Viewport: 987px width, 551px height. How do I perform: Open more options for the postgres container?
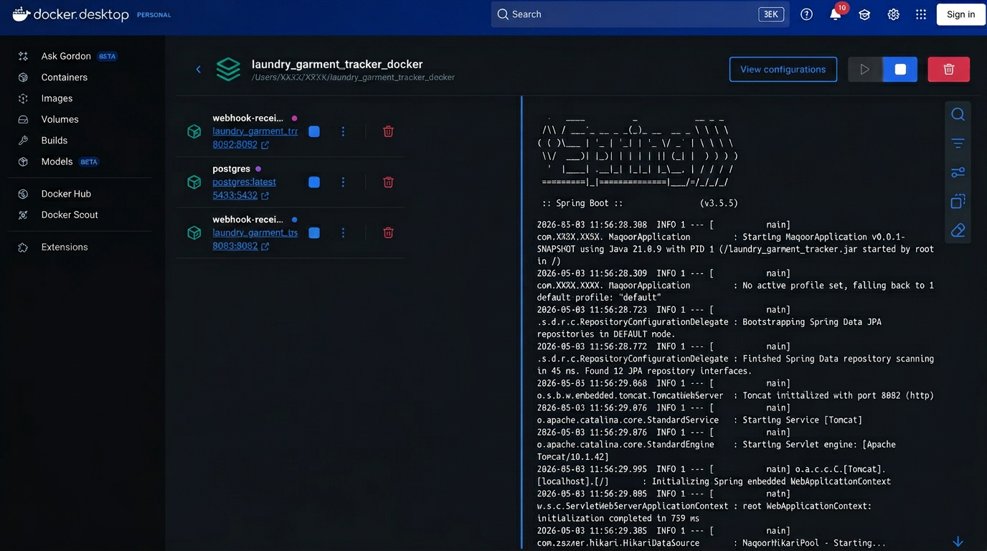point(343,182)
